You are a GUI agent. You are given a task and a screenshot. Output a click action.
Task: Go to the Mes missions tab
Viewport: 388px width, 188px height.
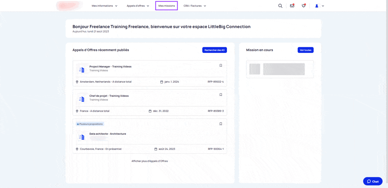(167, 6)
